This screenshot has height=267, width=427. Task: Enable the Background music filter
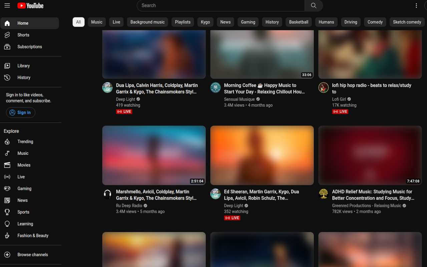[147, 22]
